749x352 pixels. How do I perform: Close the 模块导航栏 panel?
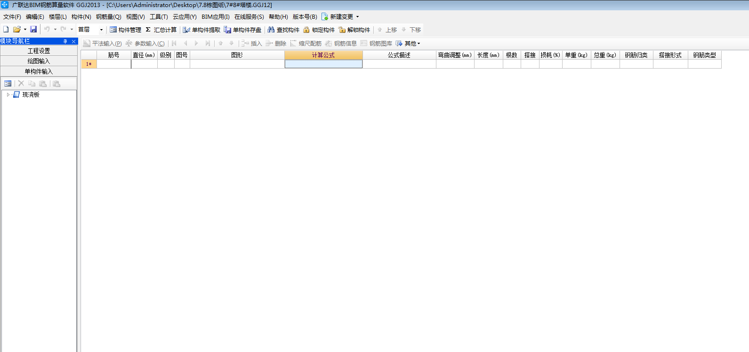pos(73,41)
